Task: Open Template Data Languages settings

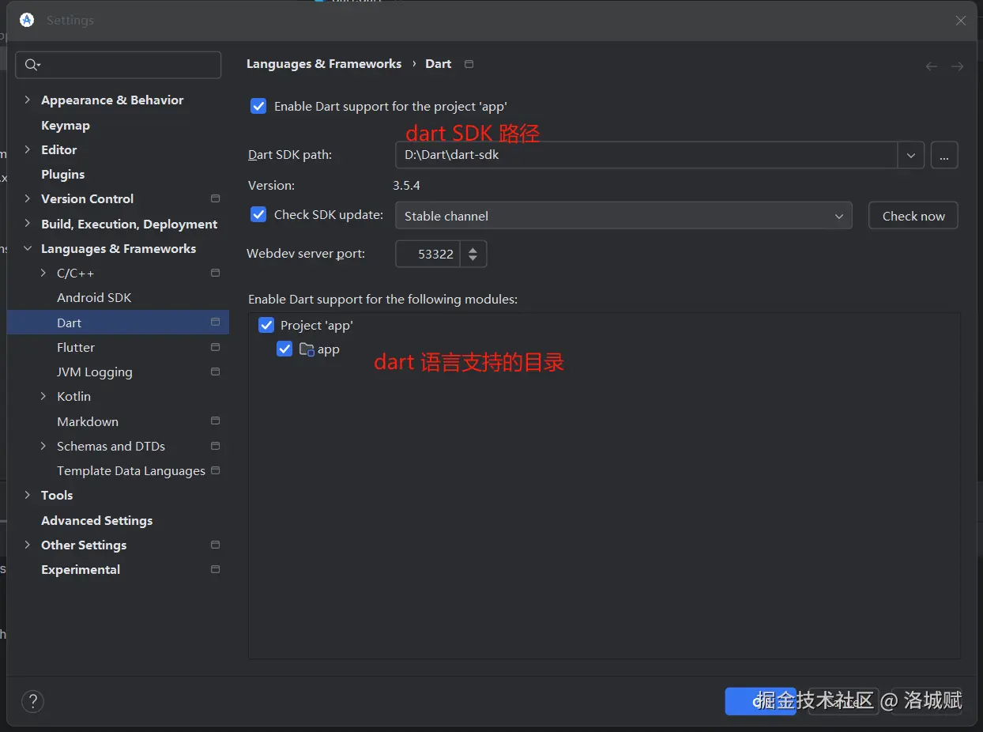Action: point(131,470)
